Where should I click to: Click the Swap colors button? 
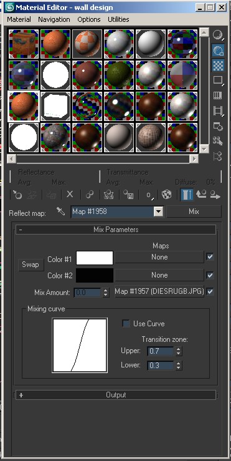pyautogui.click(x=31, y=264)
